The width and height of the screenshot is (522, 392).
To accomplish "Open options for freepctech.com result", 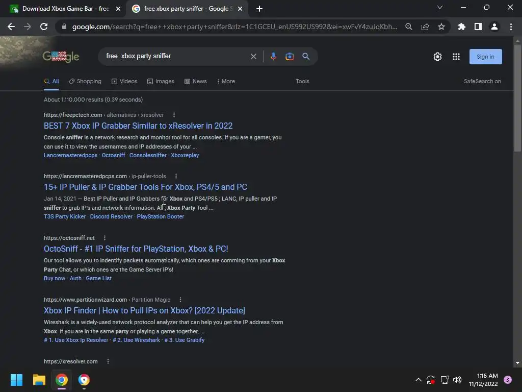I will coord(174,115).
